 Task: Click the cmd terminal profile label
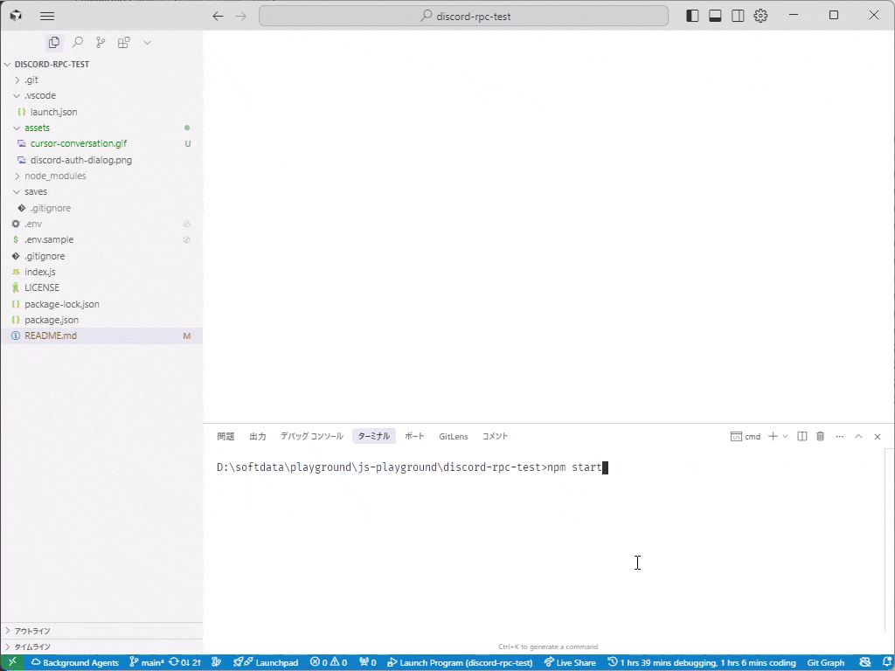(746, 437)
